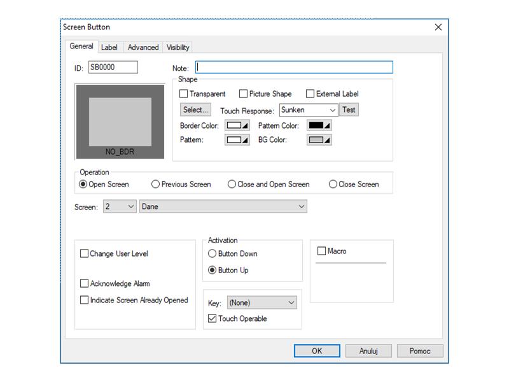Screen dimensions: 509x382
Task: Go to the Advanced tab
Action: click(143, 47)
